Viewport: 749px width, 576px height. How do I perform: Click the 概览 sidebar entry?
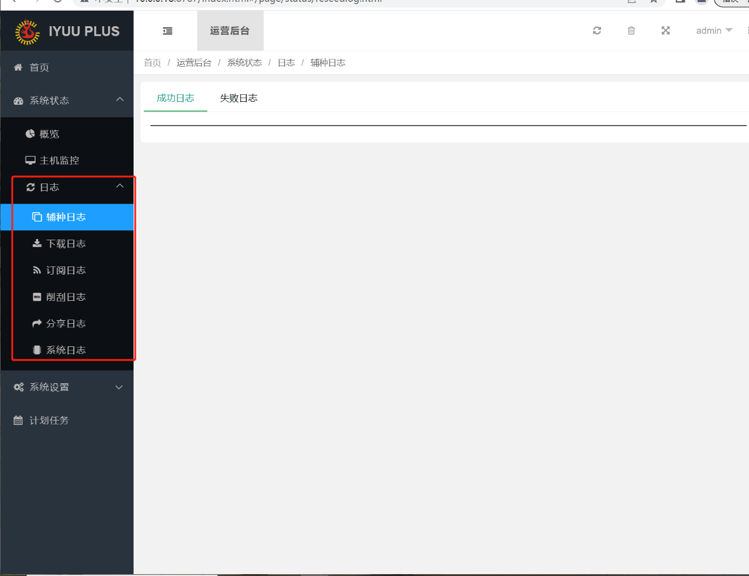[46, 133]
